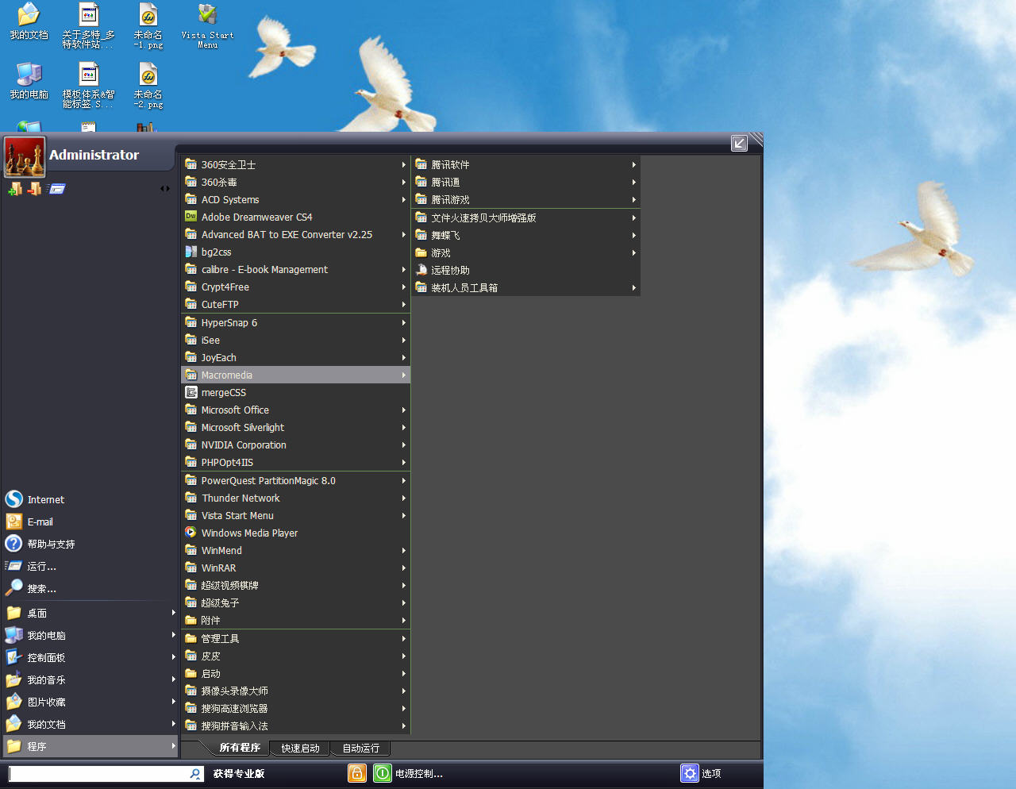Open Vista Start Menu desktop shortcut
Viewport: 1016px width, 789px height.
click(207, 26)
